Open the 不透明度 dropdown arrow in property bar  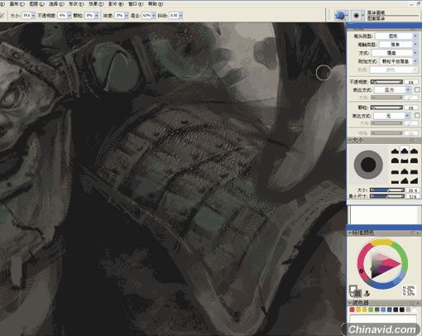click(x=69, y=16)
